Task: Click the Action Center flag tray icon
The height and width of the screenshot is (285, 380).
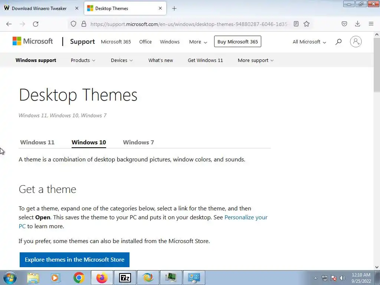Action: (x=334, y=278)
